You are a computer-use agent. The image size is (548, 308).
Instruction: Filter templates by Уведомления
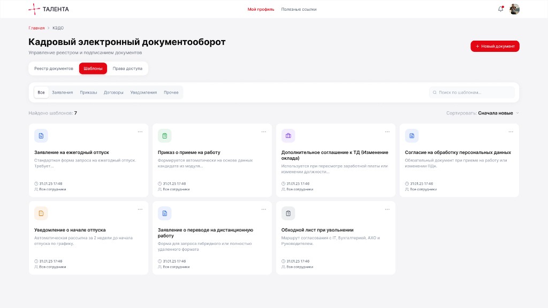point(143,93)
